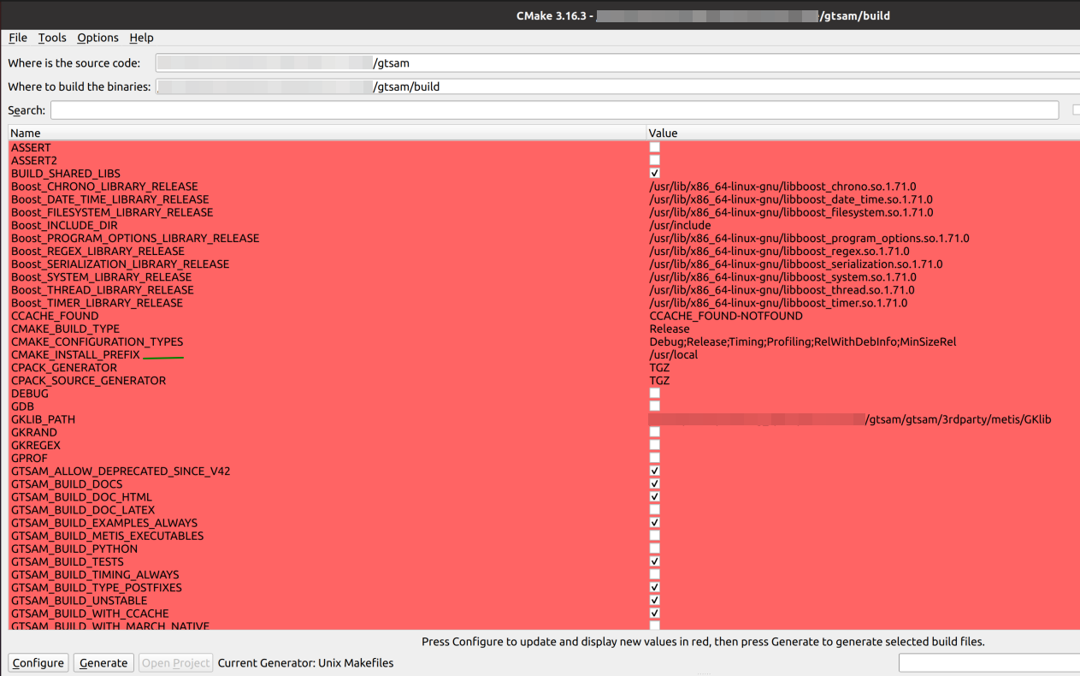This screenshot has width=1080, height=676.
Task: Uncheck GTSAM_BUILD_UNSTABLE checkbox
Action: tap(654, 601)
